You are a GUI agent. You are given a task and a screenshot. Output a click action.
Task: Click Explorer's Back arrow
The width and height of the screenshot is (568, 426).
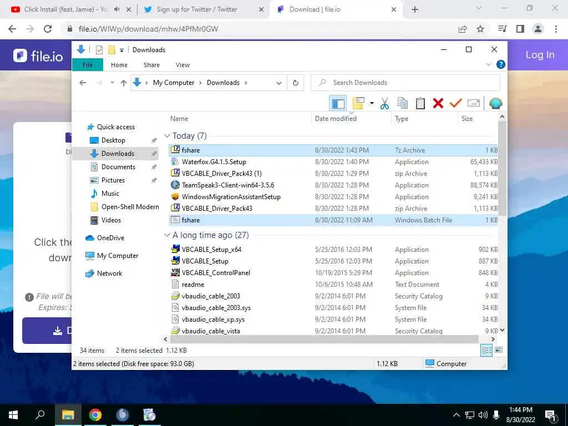[x=83, y=83]
